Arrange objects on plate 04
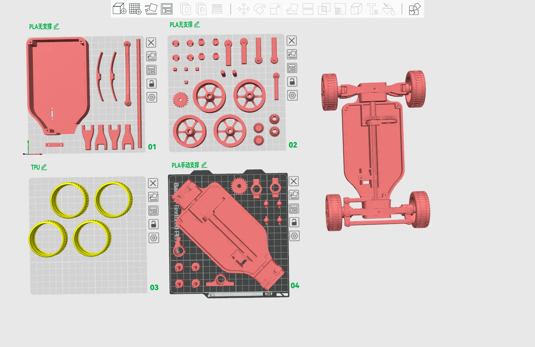The height and width of the screenshot is (347, 535). click(294, 209)
